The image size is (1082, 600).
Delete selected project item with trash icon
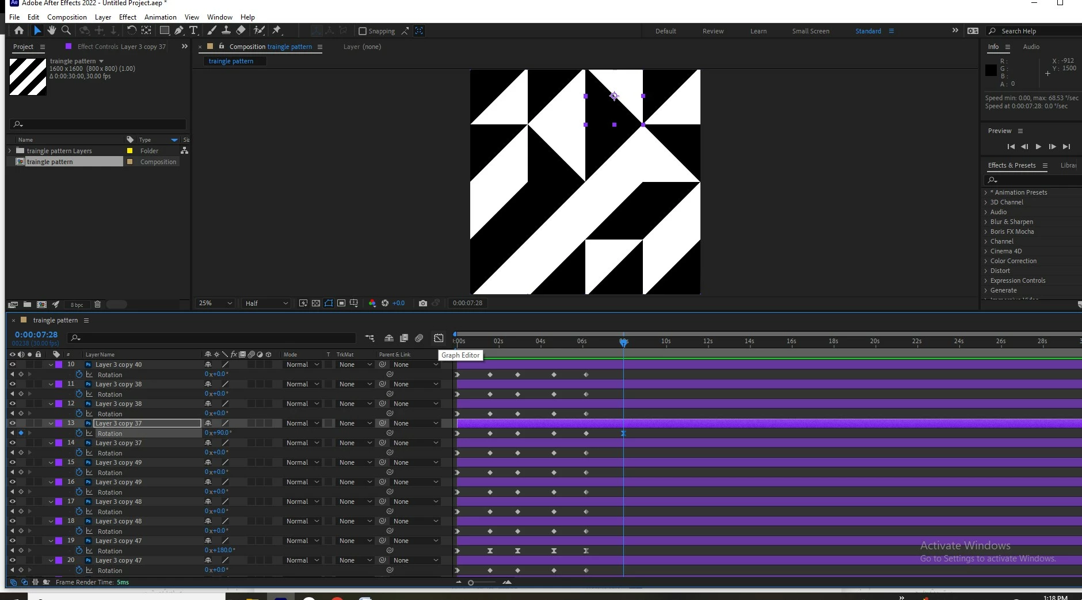[97, 305]
